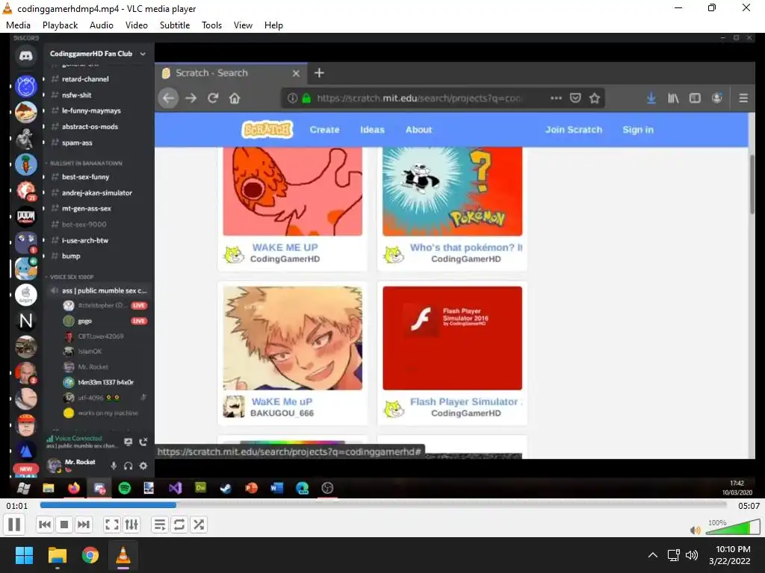Open andrej-akan-simulator channel
This screenshot has height=573, width=765.
click(x=96, y=193)
